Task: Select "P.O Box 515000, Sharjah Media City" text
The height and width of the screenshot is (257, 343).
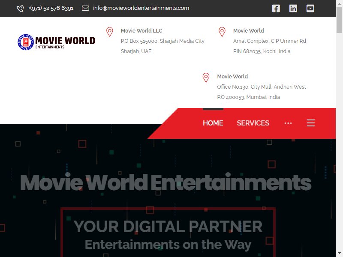Action: (x=162, y=41)
